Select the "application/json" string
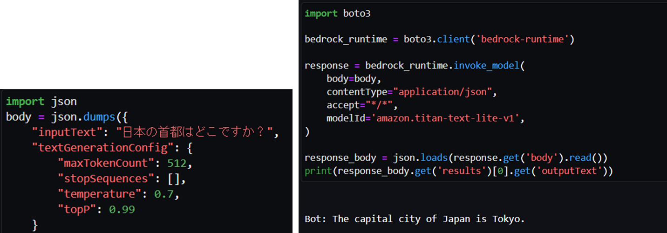Image resolution: width=667 pixels, height=233 pixels. (442, 92)
